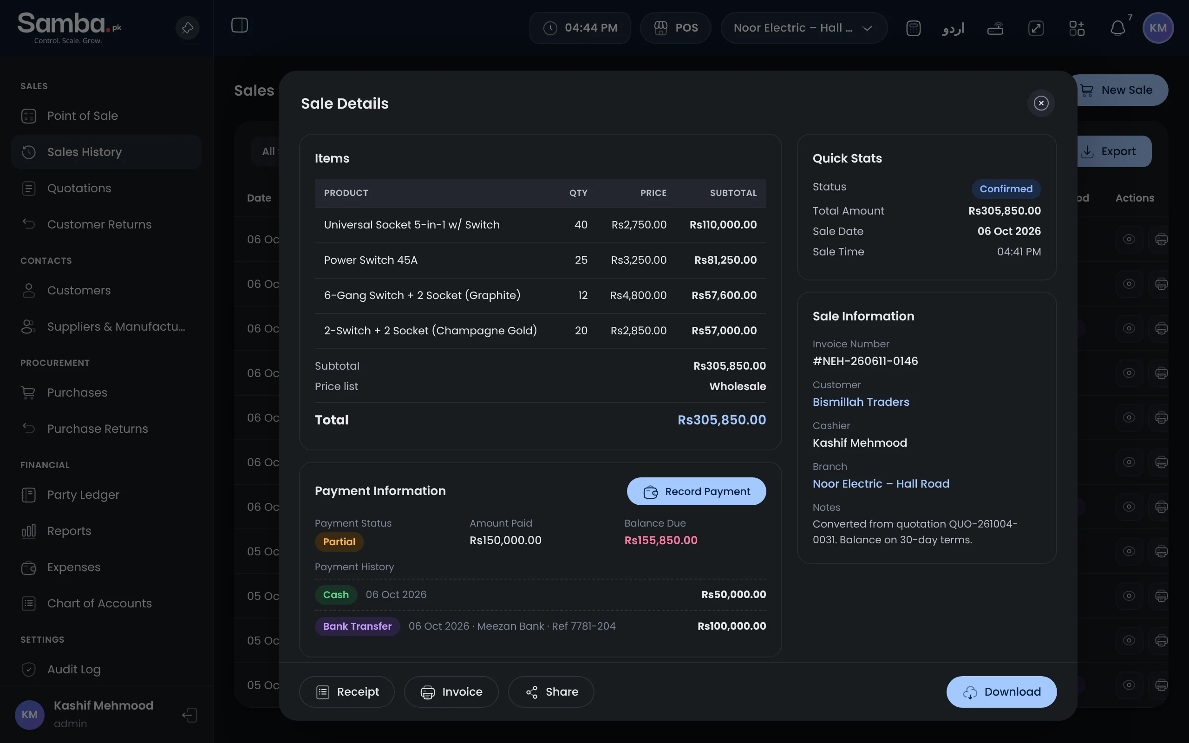Open Customers under Contacts
Screen dimensions: 1189x743
point(106,290)
